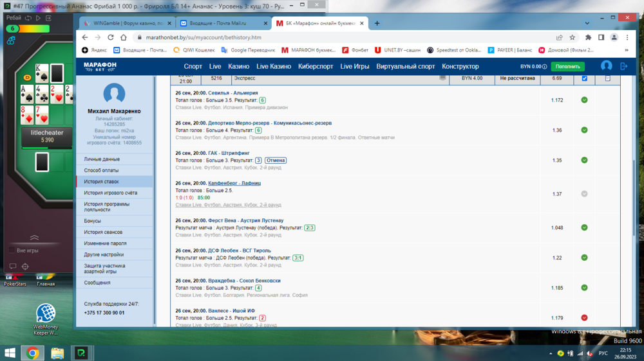Click the Marathon Bet logo
This screenshot has height=361, width=644.
coord(100,66)
